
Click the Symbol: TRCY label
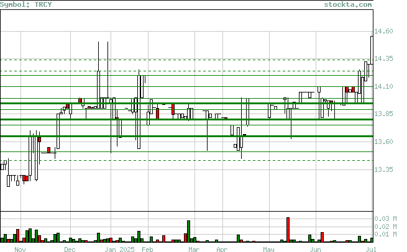[x=25, y=4]
